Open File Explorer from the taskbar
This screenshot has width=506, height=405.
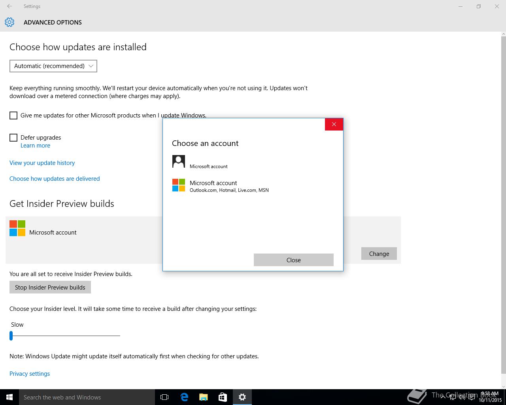click(x=204, y=397)
